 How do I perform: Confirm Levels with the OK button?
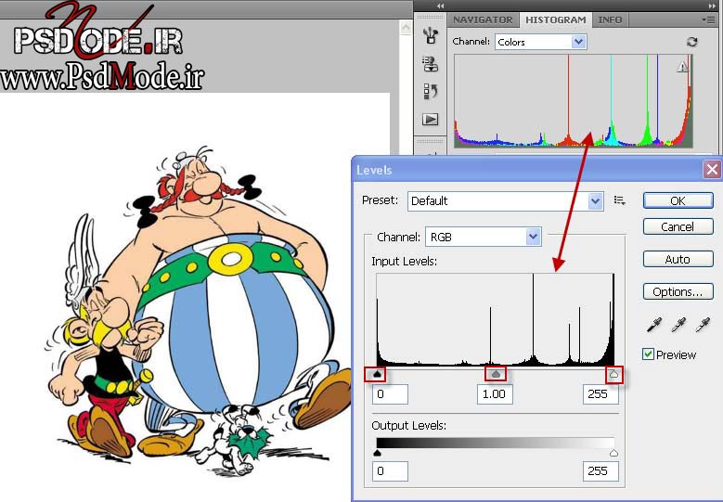[678, 201]
